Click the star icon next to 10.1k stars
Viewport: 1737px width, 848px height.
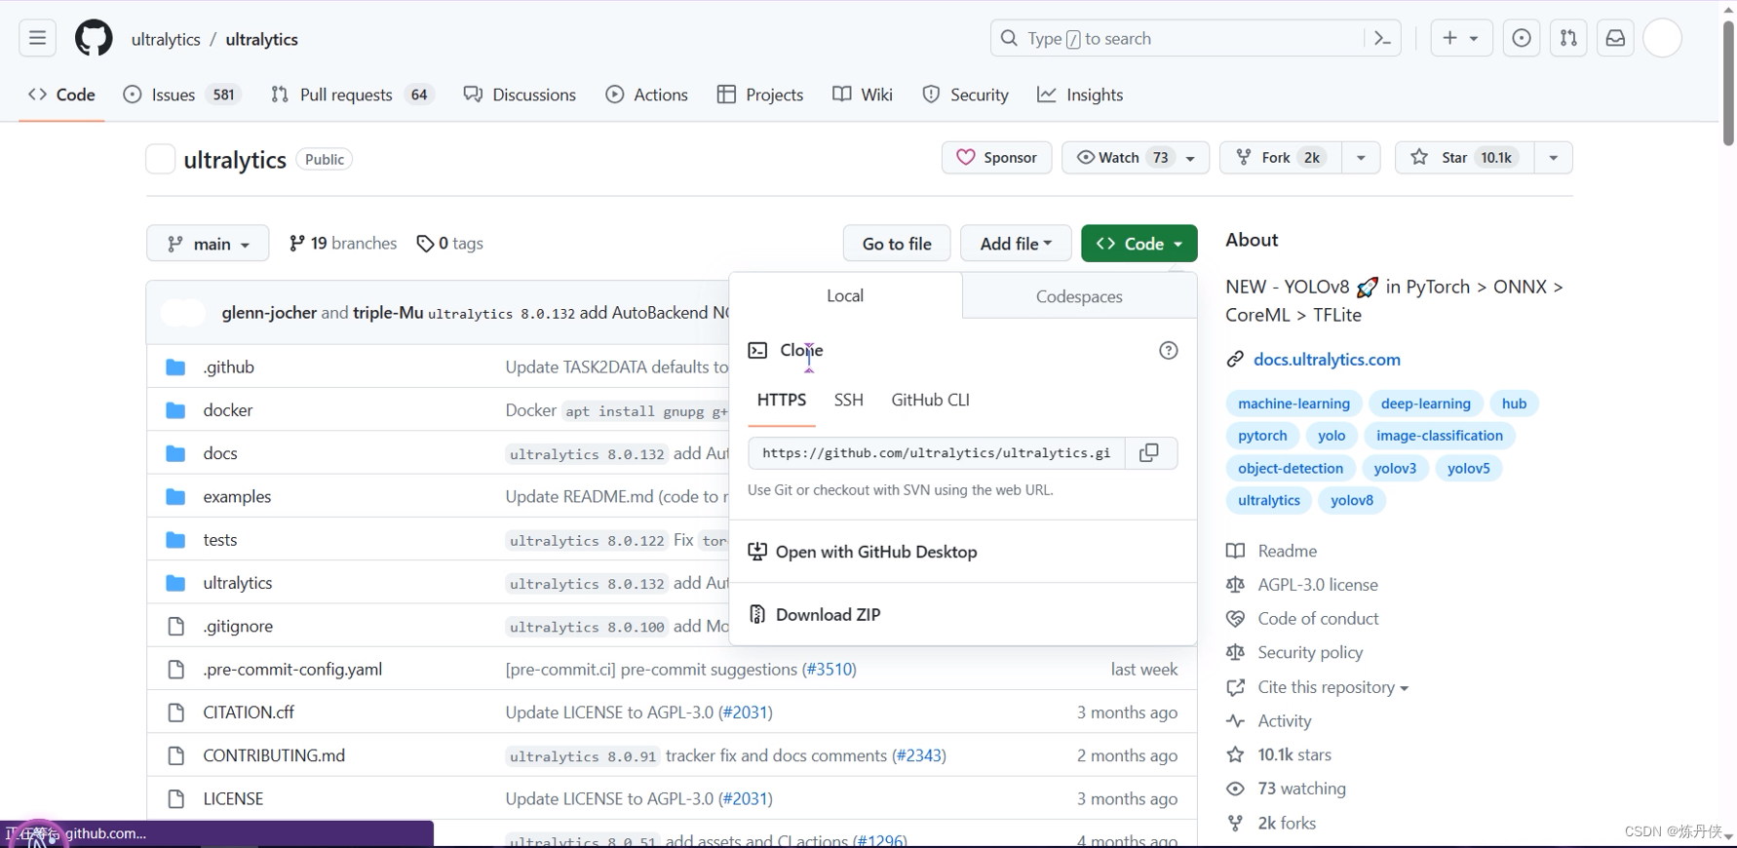[1235, 754]
